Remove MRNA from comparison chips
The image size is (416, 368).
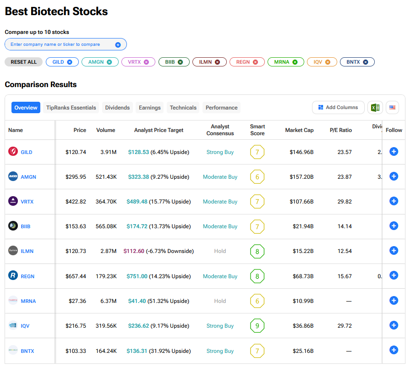coord(295,62)
